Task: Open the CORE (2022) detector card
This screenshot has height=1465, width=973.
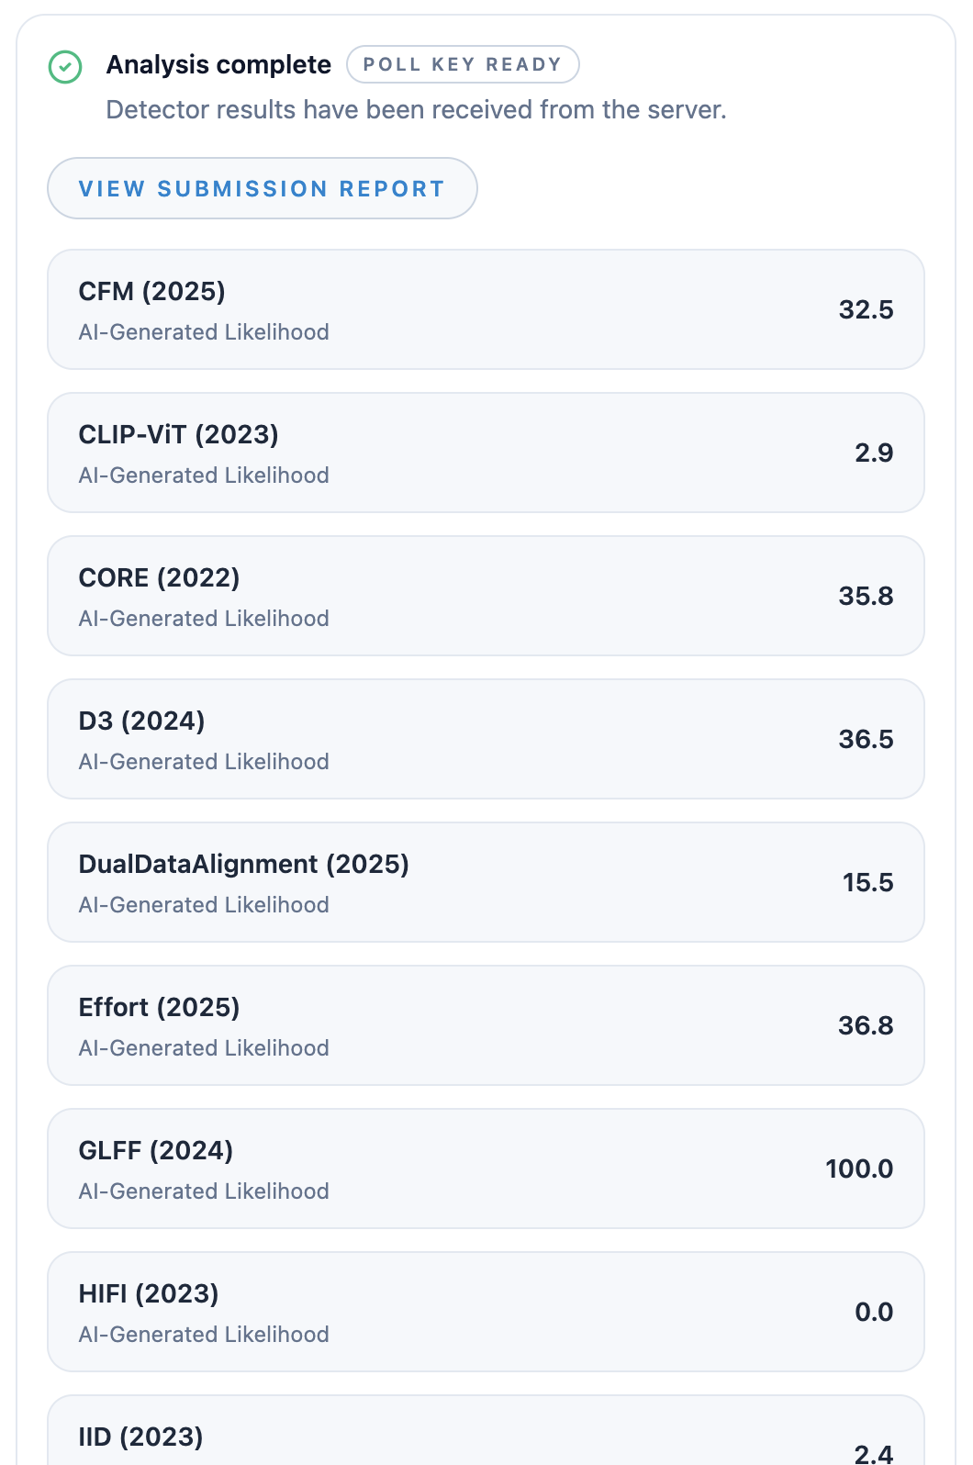Action: (486, 596)
